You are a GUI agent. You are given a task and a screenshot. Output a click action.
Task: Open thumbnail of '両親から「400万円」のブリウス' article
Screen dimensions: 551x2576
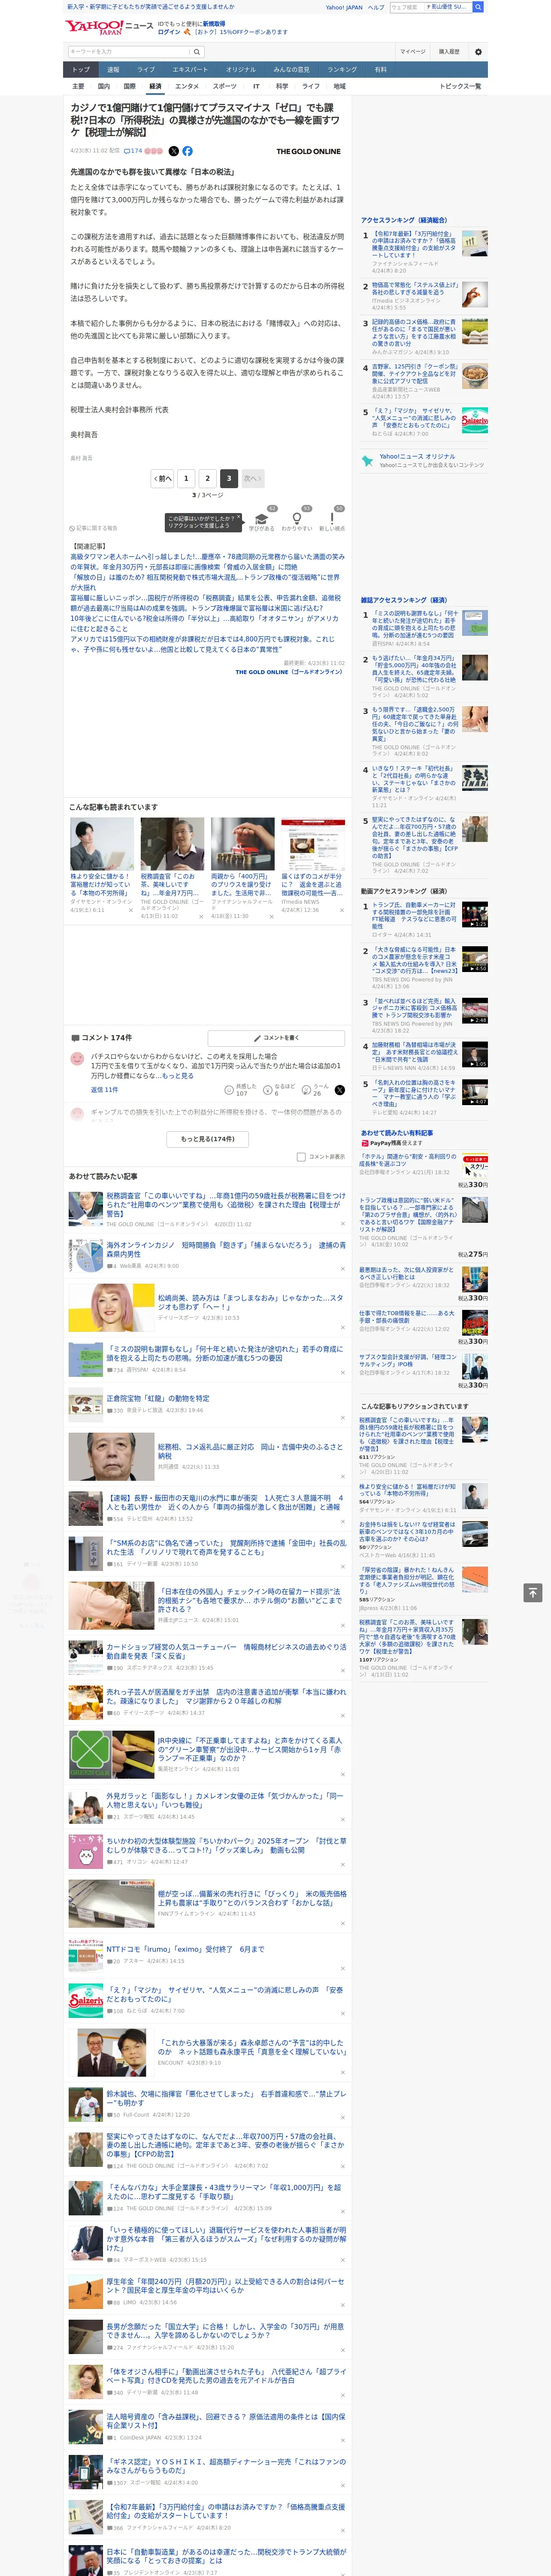pyautogui.click(x=242, y=844)
